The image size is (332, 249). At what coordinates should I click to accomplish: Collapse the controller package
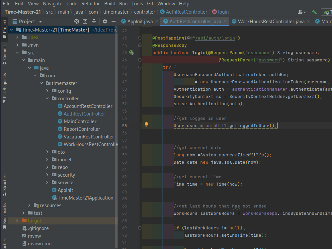click(47, 99)
